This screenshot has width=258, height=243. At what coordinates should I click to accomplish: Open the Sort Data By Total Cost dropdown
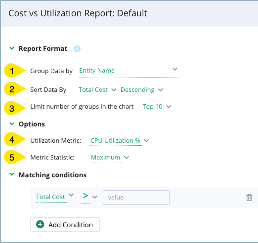[x=97, y=90]
